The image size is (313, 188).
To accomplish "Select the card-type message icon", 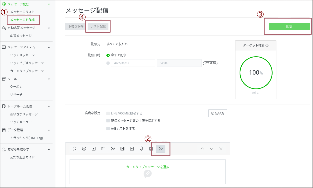I will point(160,149).
